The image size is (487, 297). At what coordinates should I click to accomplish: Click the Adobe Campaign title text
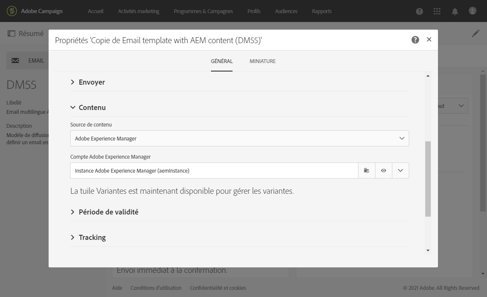coord(42,11)
